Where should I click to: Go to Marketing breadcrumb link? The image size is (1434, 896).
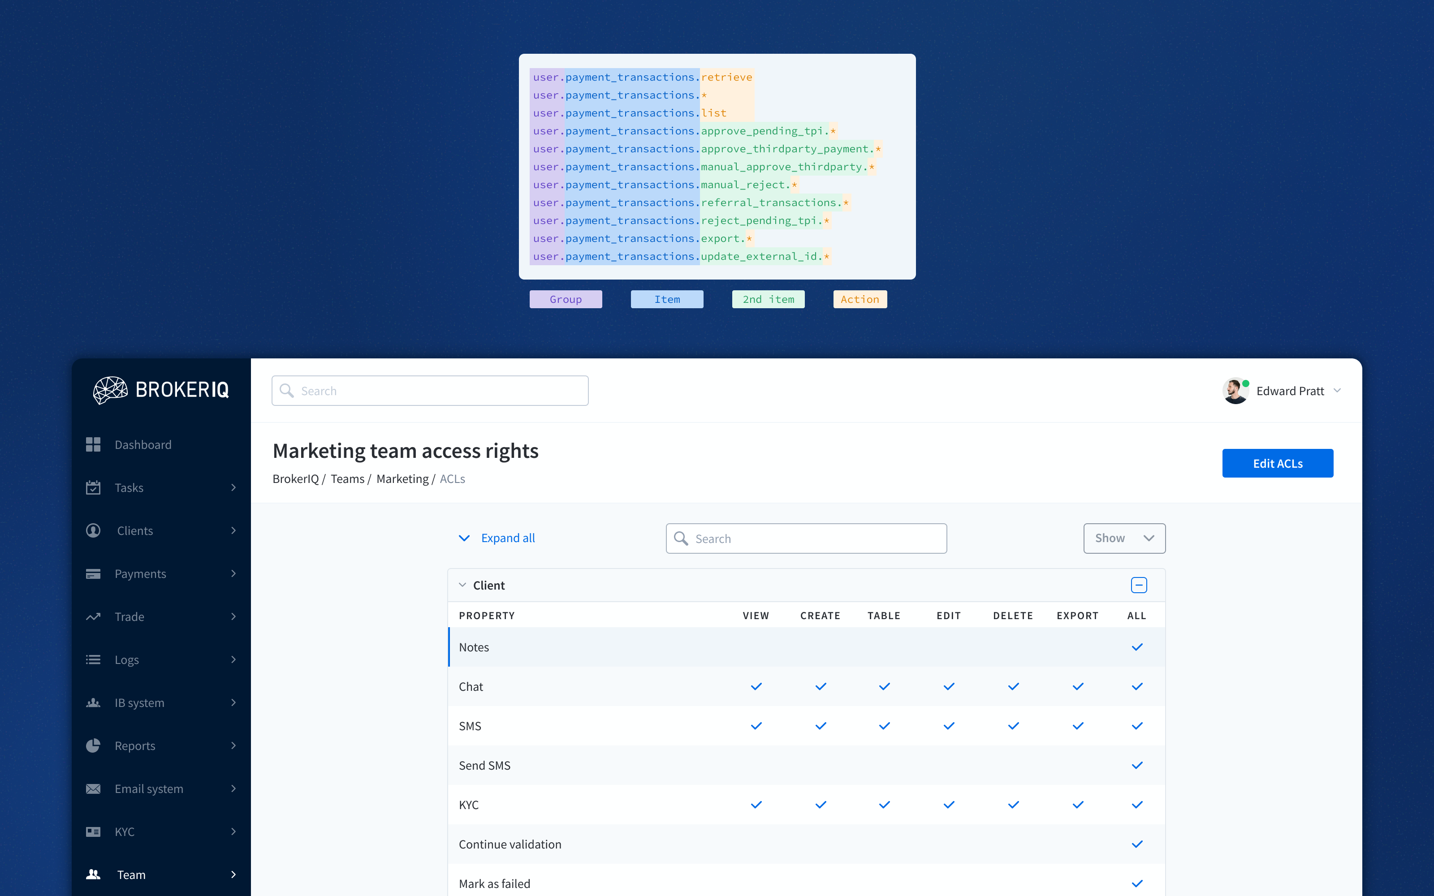402,479
